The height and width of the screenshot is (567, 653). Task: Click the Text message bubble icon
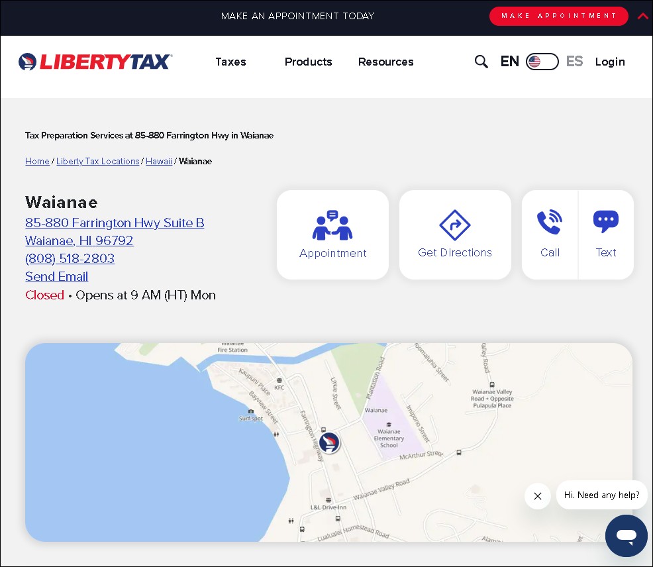tap(605, 222)
